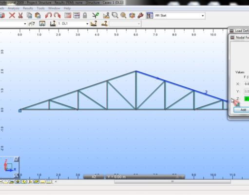249x195 pixels.
Task: Toggle the seventh display icon in bottom bar
Action: pos(42,182)
